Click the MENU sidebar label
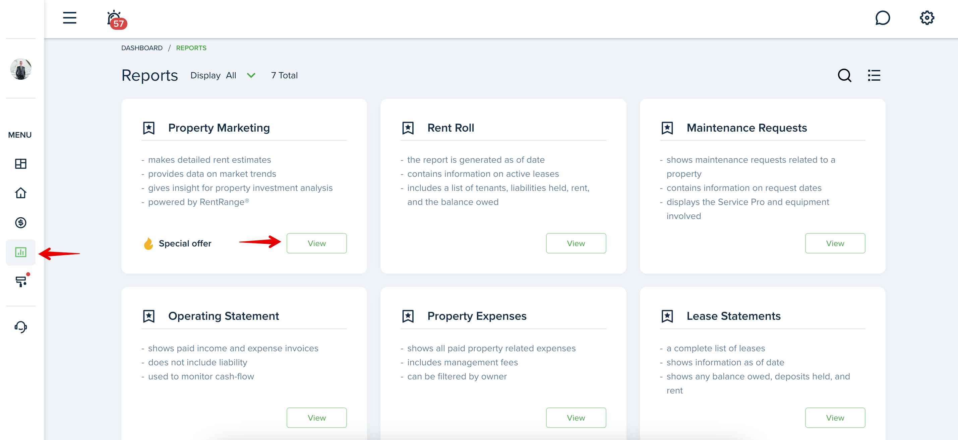 point(20,135)
